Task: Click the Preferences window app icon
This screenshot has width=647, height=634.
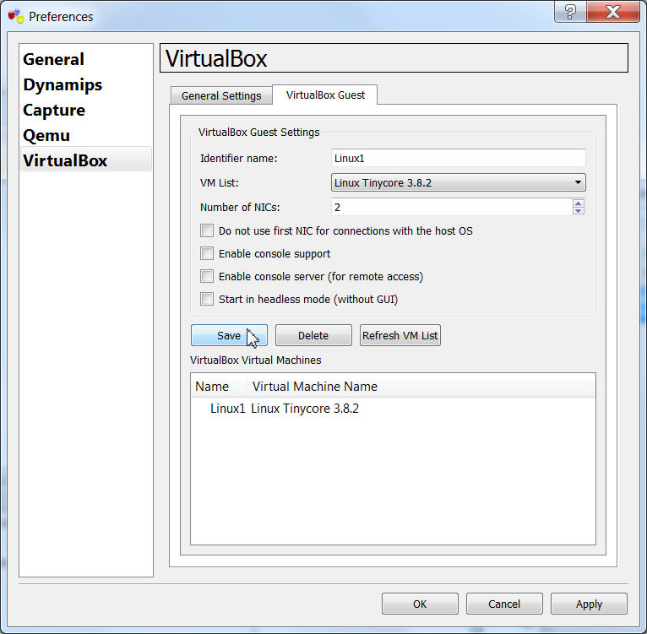Action: [16, 16]
